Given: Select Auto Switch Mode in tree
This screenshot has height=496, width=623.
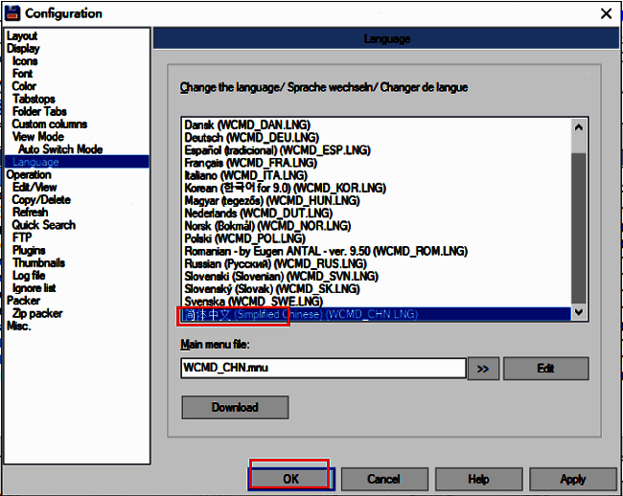Looking at the screenshot, I should click(60, 149).
